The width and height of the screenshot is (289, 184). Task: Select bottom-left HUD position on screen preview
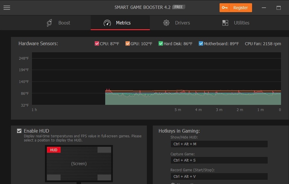(54, 177)
